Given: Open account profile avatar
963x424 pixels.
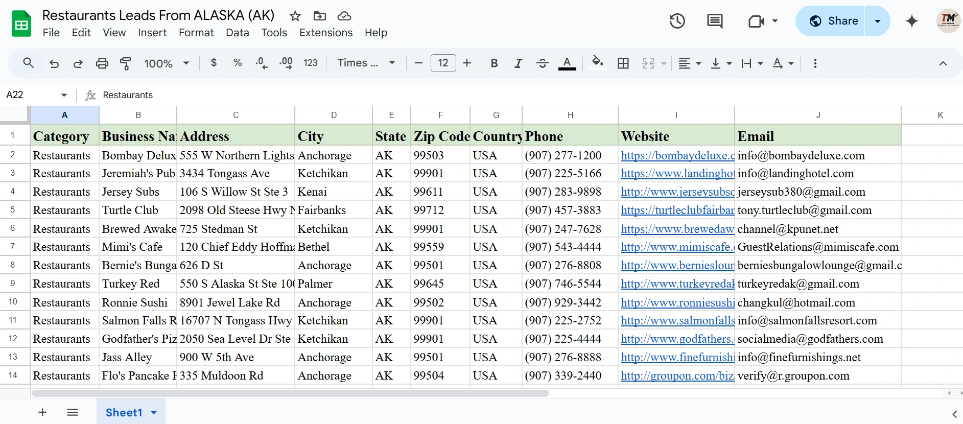Looking at the screenshot, I should [x=949, y=21].
